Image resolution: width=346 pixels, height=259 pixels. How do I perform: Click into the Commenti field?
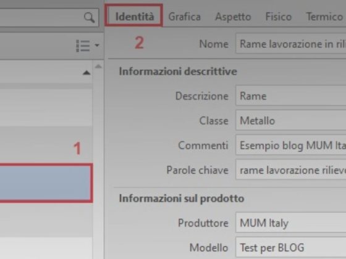click(x=291, y=146)
